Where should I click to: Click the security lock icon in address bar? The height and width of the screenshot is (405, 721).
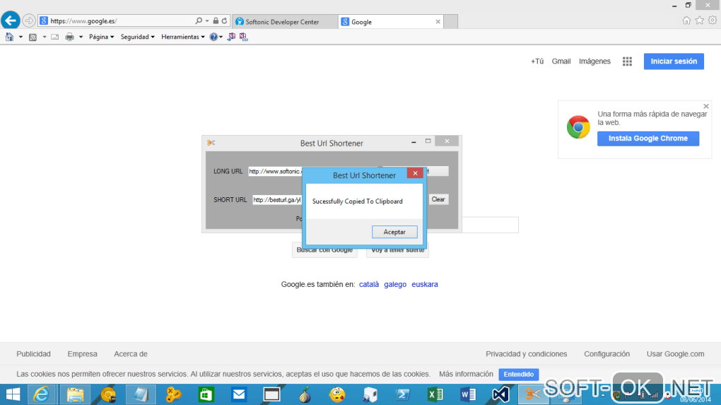point(216,20)
